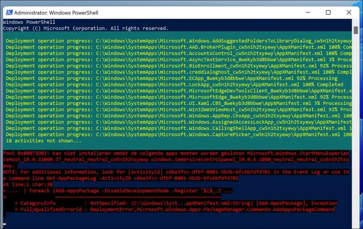The width and height of the screenshot is (363, 229).
Task: Click the 'Administrator: Windows PowerShell' title text
Action: tap(56, 13)
